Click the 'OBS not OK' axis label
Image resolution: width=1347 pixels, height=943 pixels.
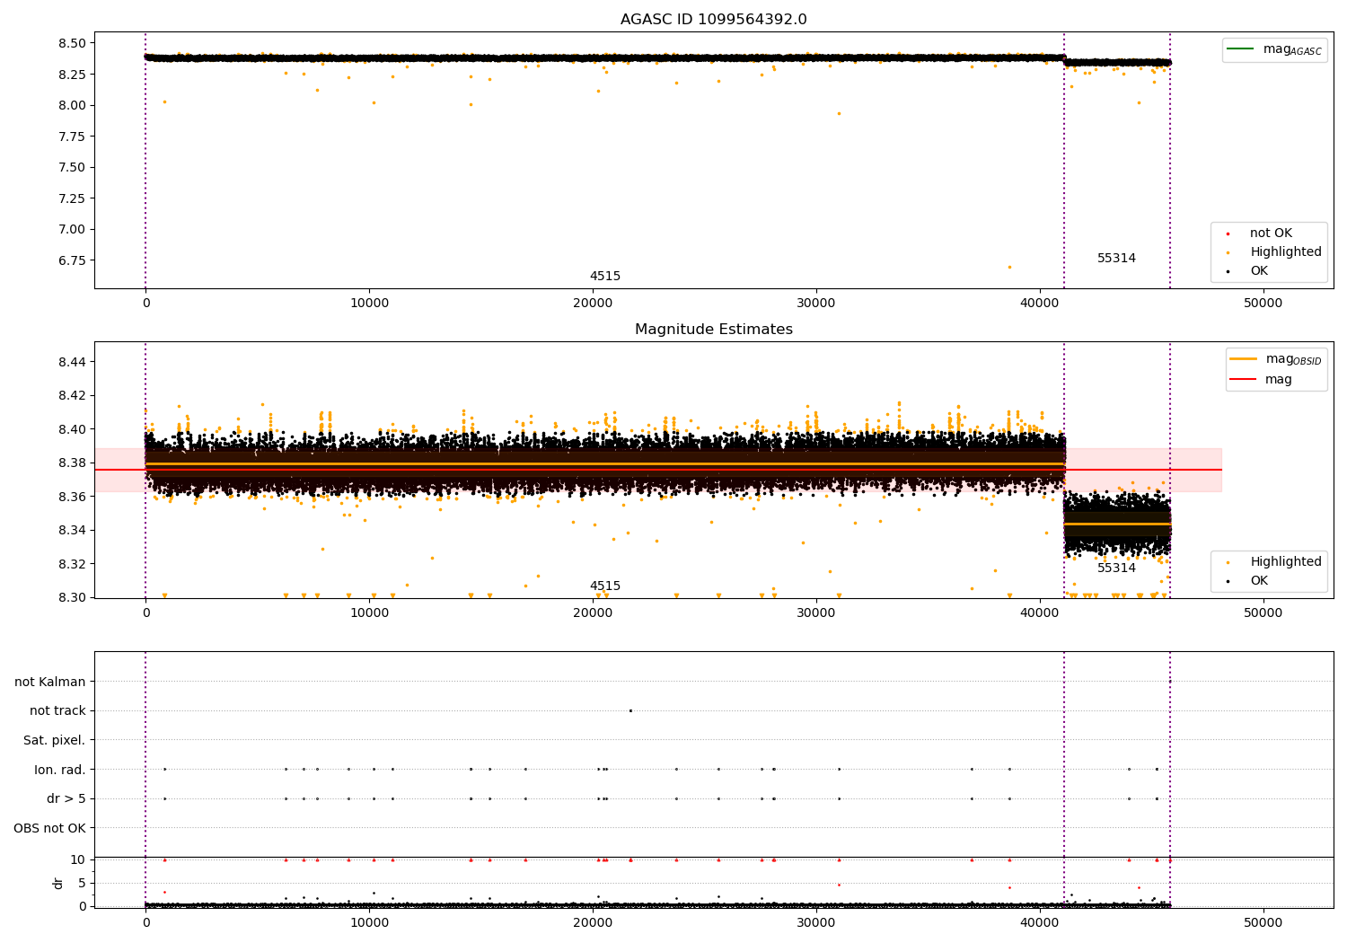coord(49,829)
